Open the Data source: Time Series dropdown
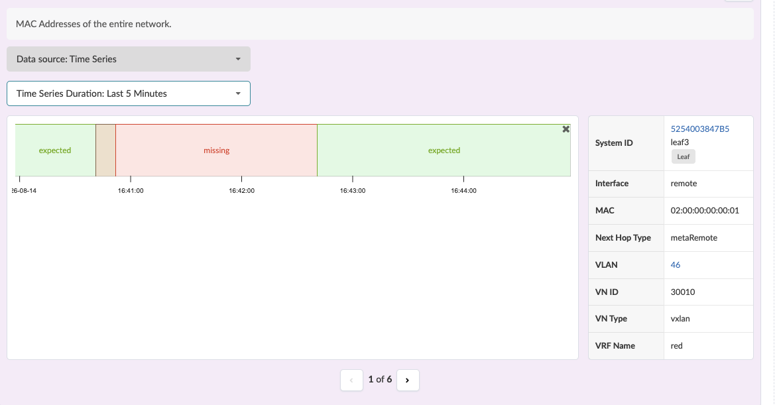This screenshot has height=405, width=779. point(128,59)
